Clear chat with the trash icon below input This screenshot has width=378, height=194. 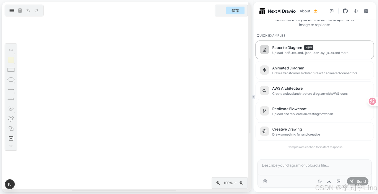265,181
